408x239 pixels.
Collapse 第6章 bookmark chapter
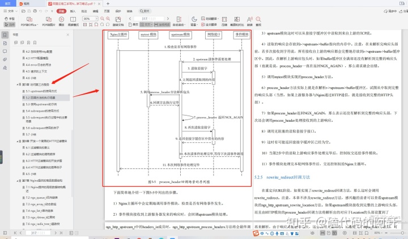[18, 141]
